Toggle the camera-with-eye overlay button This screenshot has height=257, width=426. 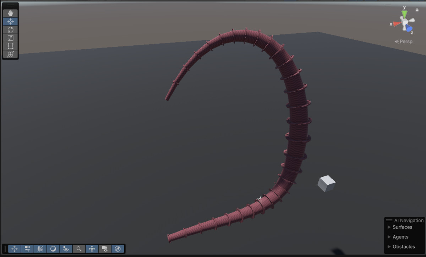click(x=105, y=249)
